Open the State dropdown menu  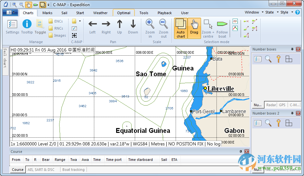272,12
